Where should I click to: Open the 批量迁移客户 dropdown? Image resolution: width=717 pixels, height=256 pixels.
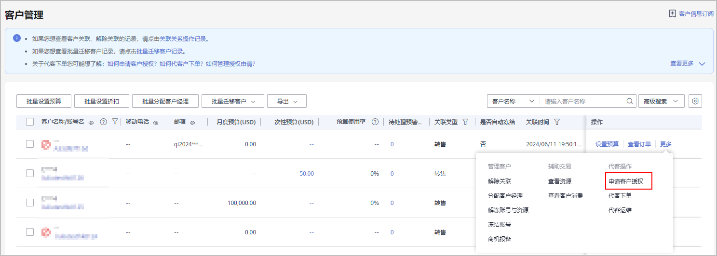(x=232, y=101)
